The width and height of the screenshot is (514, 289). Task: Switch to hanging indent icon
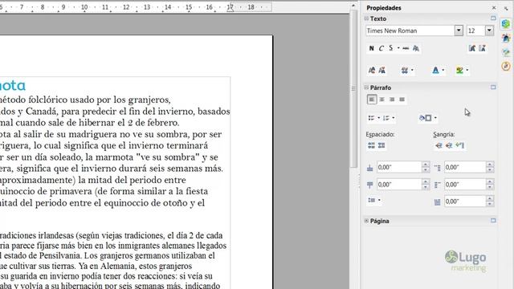(x=460, y=145)
